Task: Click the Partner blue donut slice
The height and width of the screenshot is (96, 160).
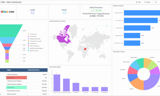Action: point(133,77)
